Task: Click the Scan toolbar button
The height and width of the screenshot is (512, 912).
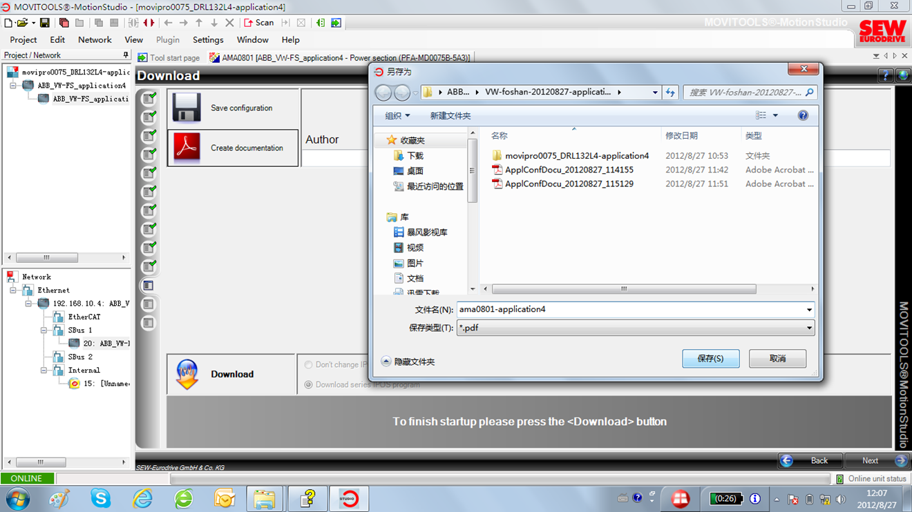Action: tap(259, 23)
